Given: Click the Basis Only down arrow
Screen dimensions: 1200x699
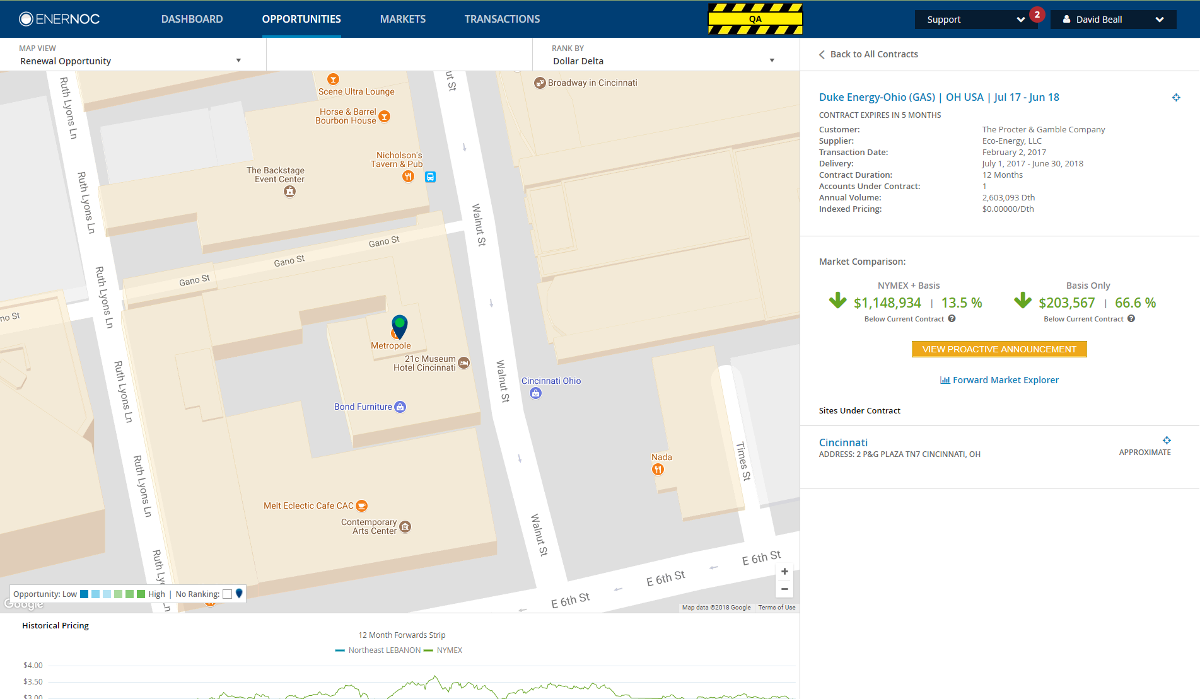Looking at the screenshot, I should pos(1023,301).
